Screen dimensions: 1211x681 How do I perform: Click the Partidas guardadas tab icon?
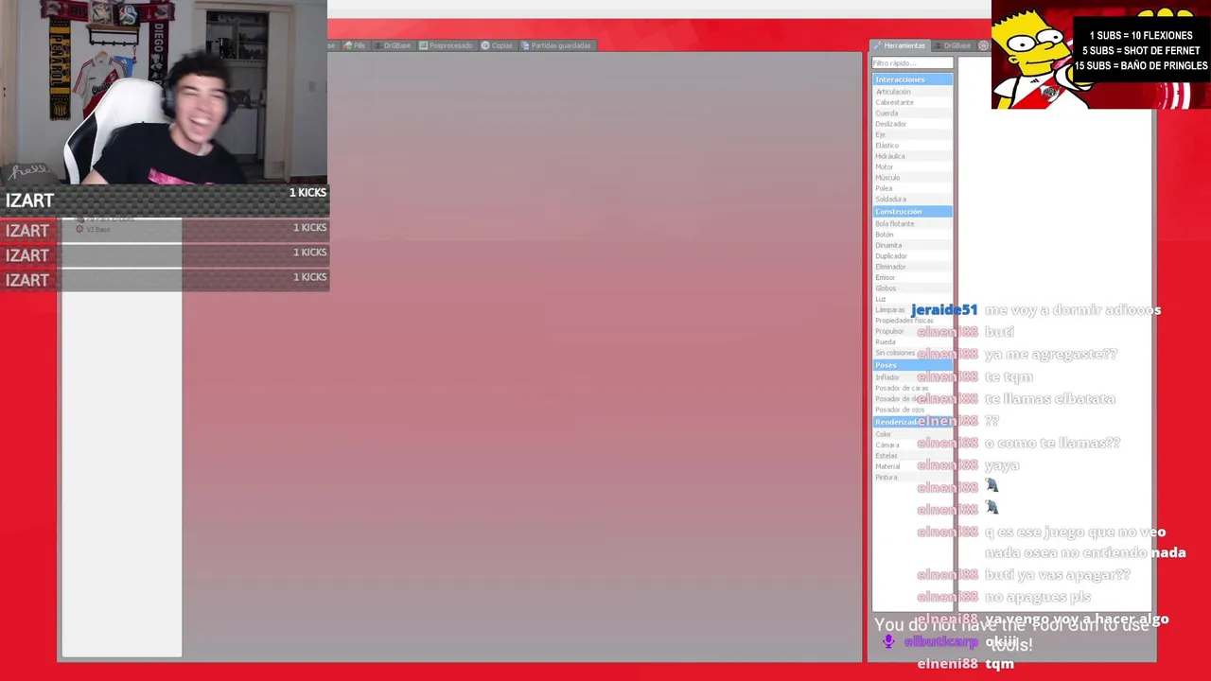click(x=526, y=45)
